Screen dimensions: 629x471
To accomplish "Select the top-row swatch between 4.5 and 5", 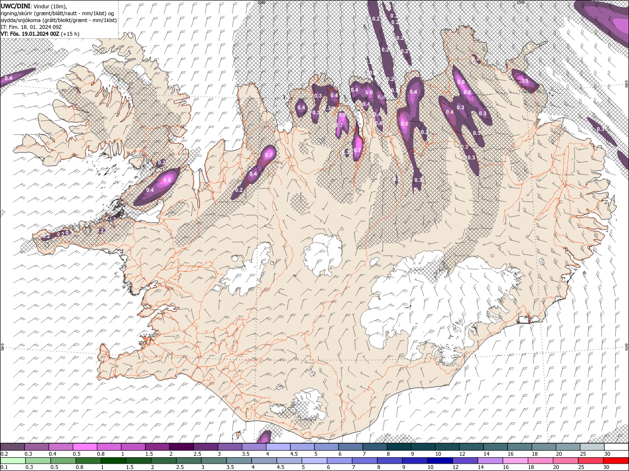I will pos(302,447).
